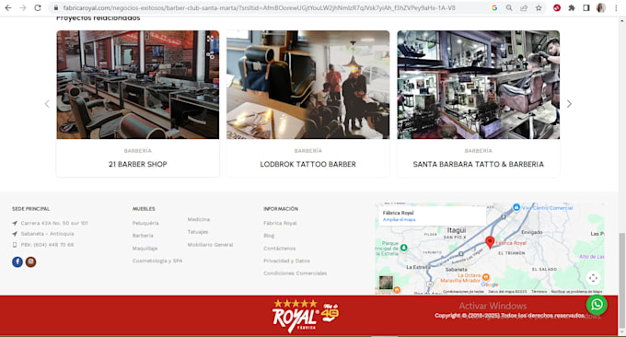The image size is (626, 337).
Task: Share this page via share icon
Action: pyautogui.click(x=524, y=7)
